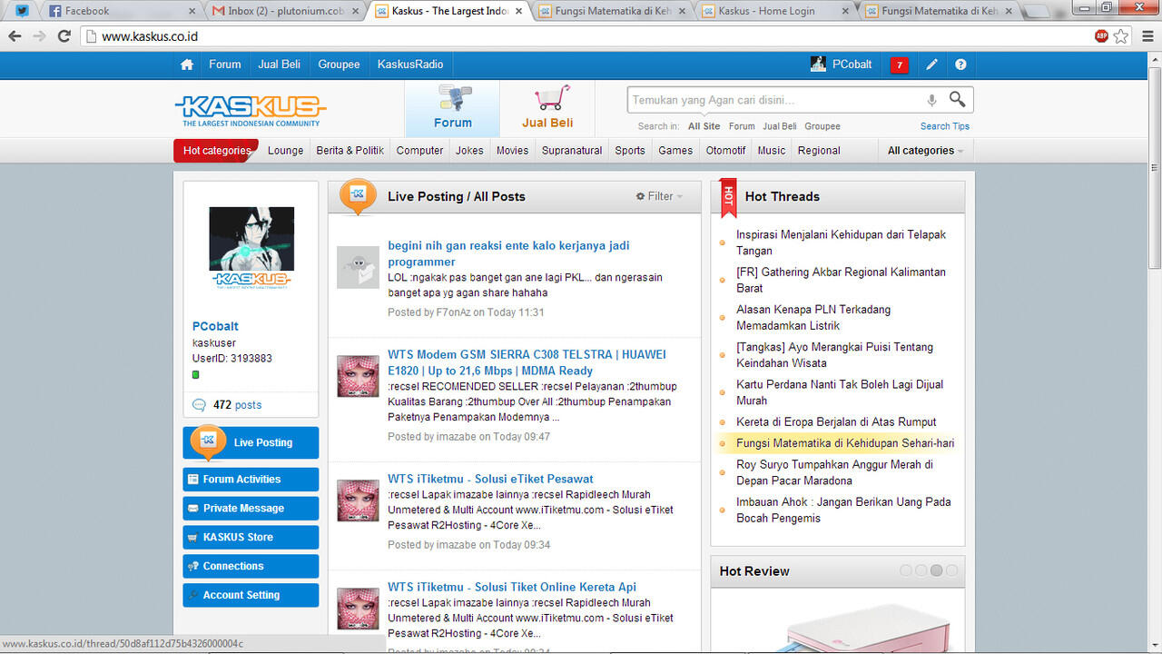Open Private Message sidebar button

(251, 509)
